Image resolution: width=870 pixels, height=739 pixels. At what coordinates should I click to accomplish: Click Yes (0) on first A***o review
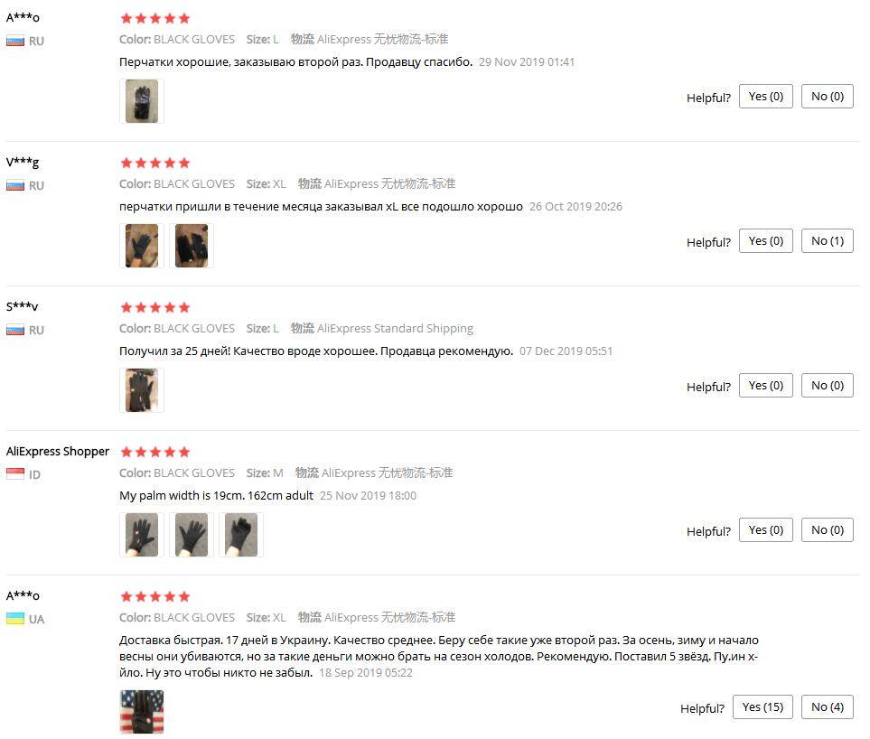[765, 97]
